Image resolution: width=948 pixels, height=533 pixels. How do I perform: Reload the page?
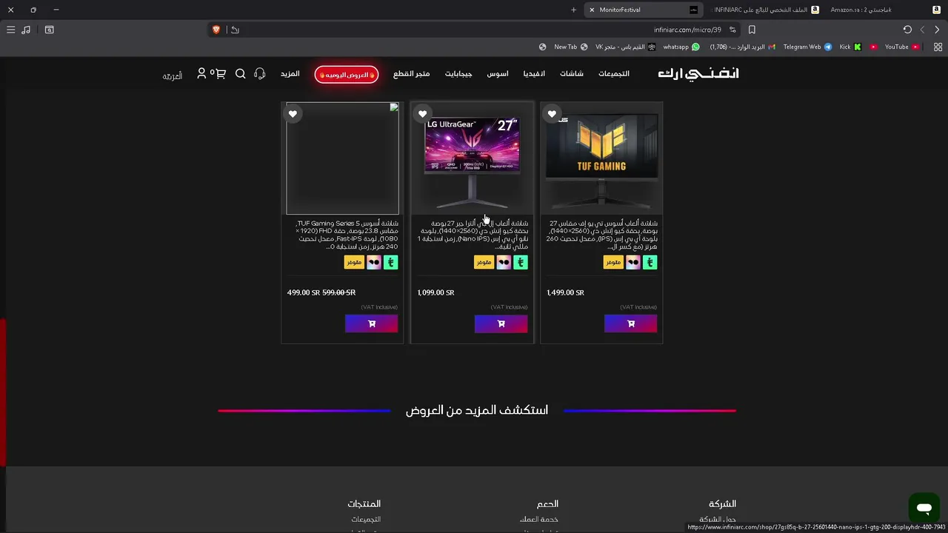[x=907, y=30]
